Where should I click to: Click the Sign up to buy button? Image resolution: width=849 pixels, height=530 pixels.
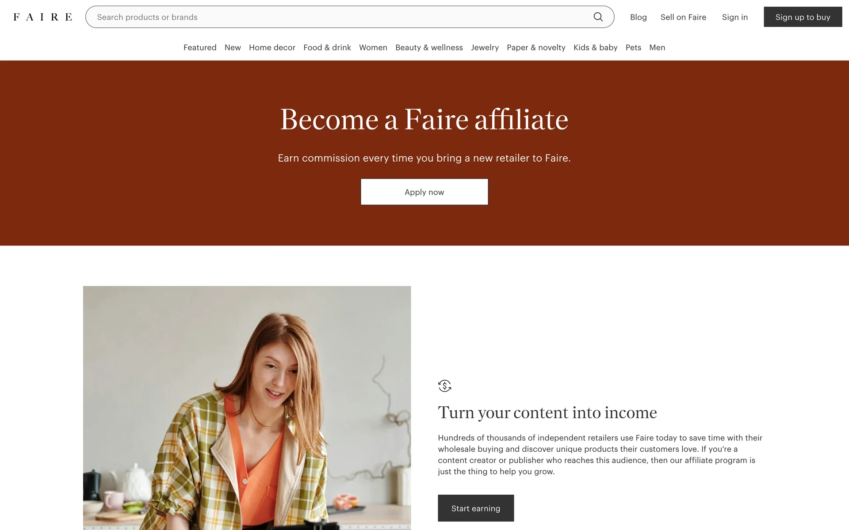[803, 17]
